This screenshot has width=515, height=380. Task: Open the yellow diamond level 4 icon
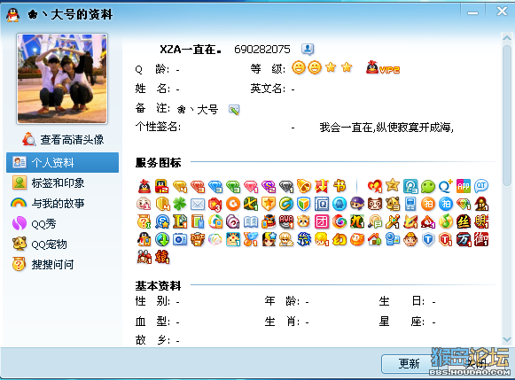tap(180, 186)
